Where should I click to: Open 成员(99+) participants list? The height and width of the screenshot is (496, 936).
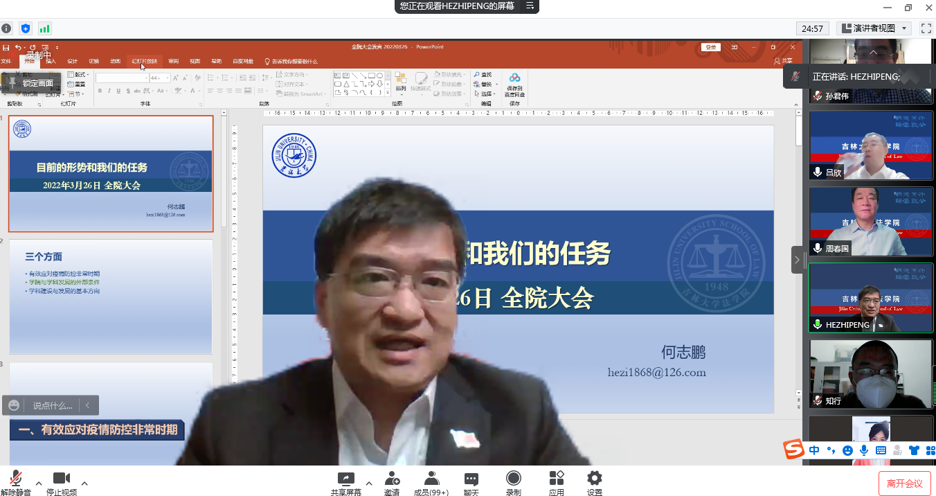431,482
